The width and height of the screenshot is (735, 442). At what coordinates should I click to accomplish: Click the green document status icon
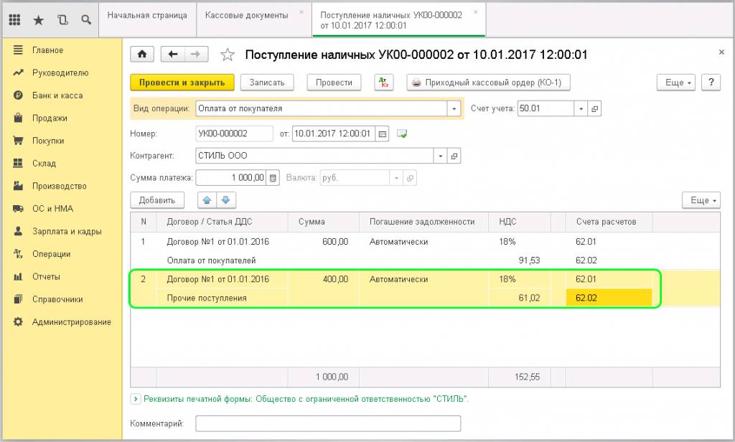pyautogui.click(x=402, y=133)
